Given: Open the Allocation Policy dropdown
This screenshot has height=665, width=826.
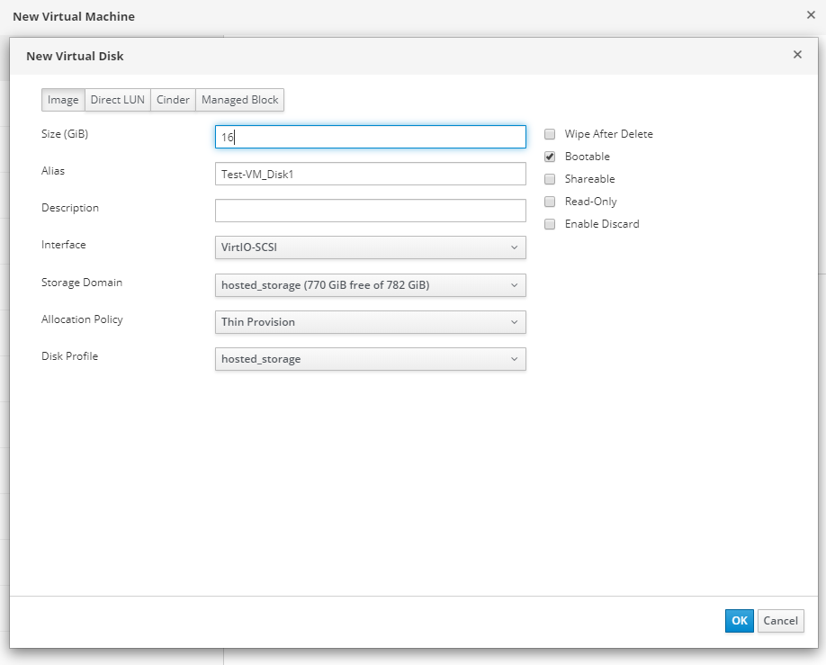Looking at the screenshot, I should (370, 322).
